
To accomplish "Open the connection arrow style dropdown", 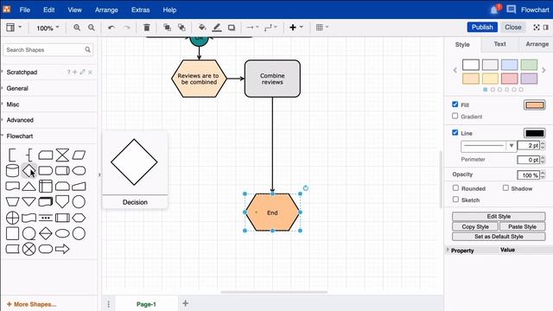I will 252,27.
